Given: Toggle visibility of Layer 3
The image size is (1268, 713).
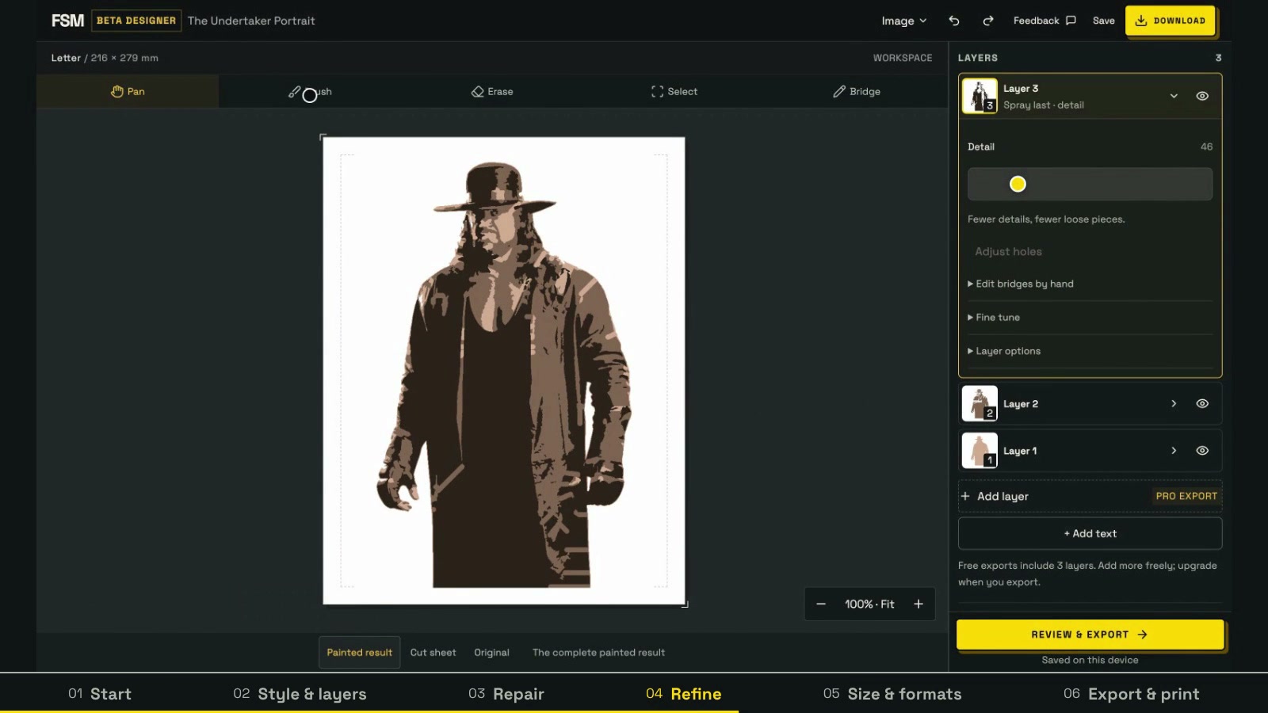Looking at the screenshot, I should [x=1202, y=96].
